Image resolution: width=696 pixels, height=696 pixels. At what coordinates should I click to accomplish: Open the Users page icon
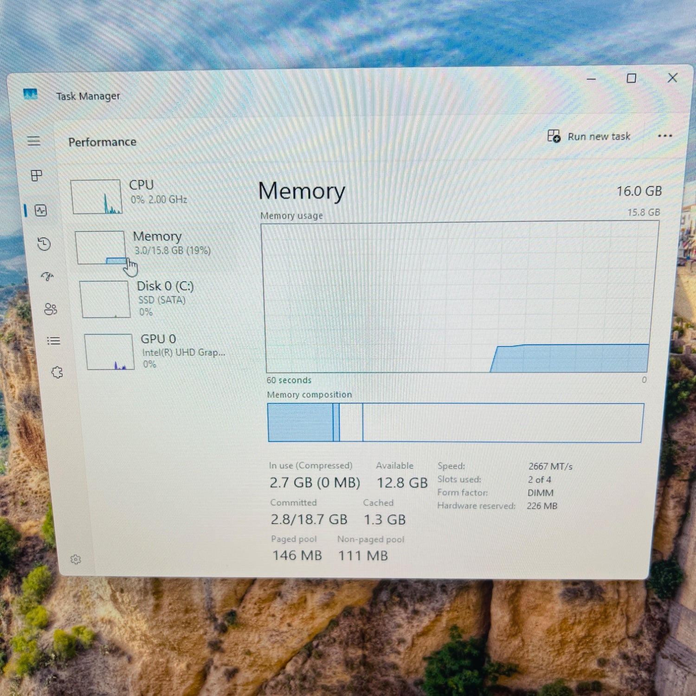click(50, 309)
